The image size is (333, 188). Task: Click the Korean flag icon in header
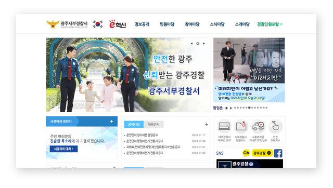pyautogui.click(x=98, y=24)
